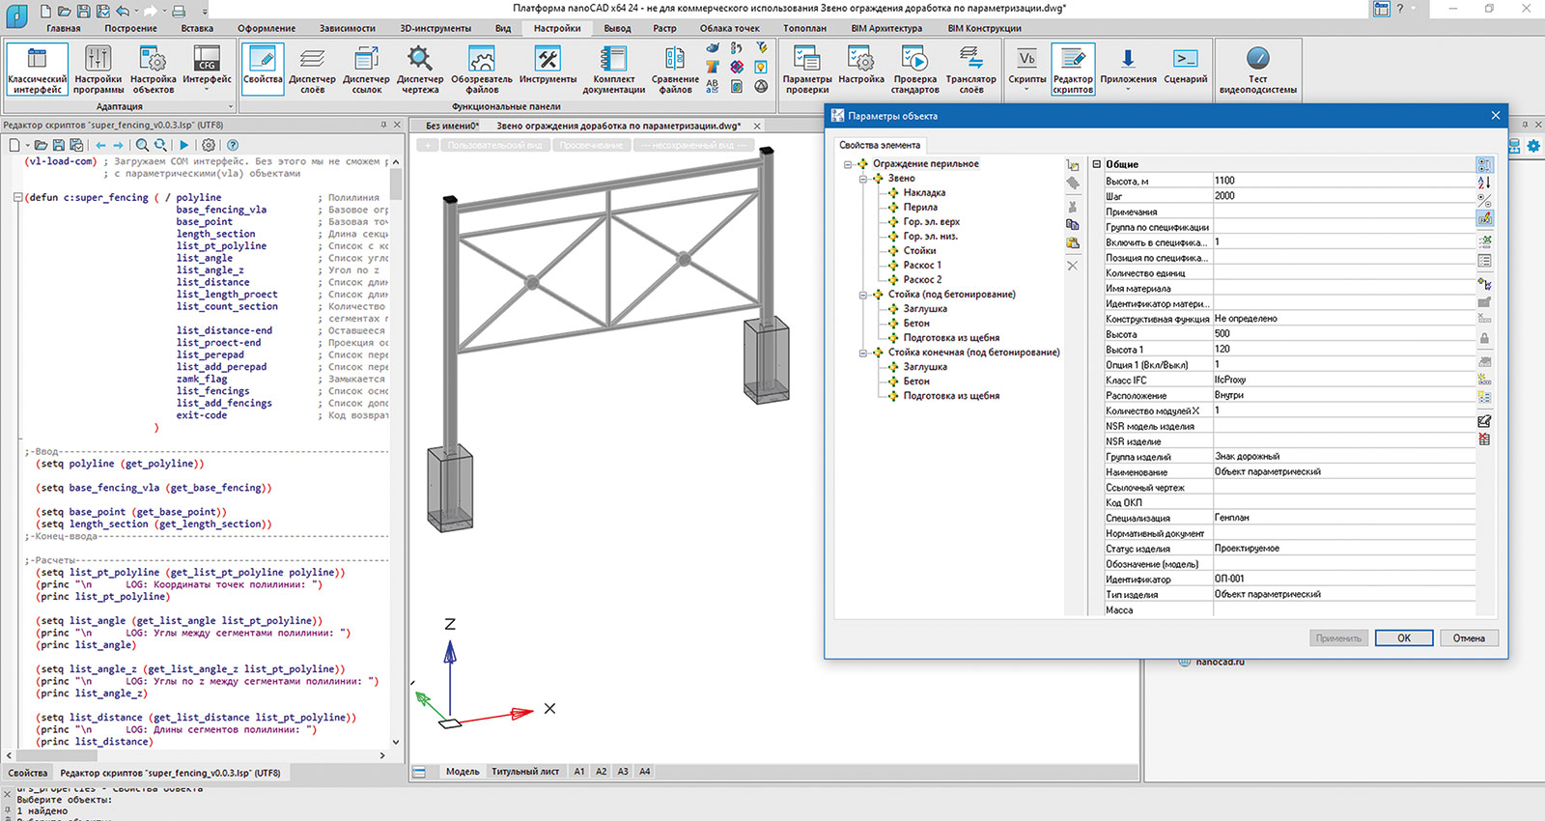
Task: Collapse the Общие property group
Action: point(1097,164)
